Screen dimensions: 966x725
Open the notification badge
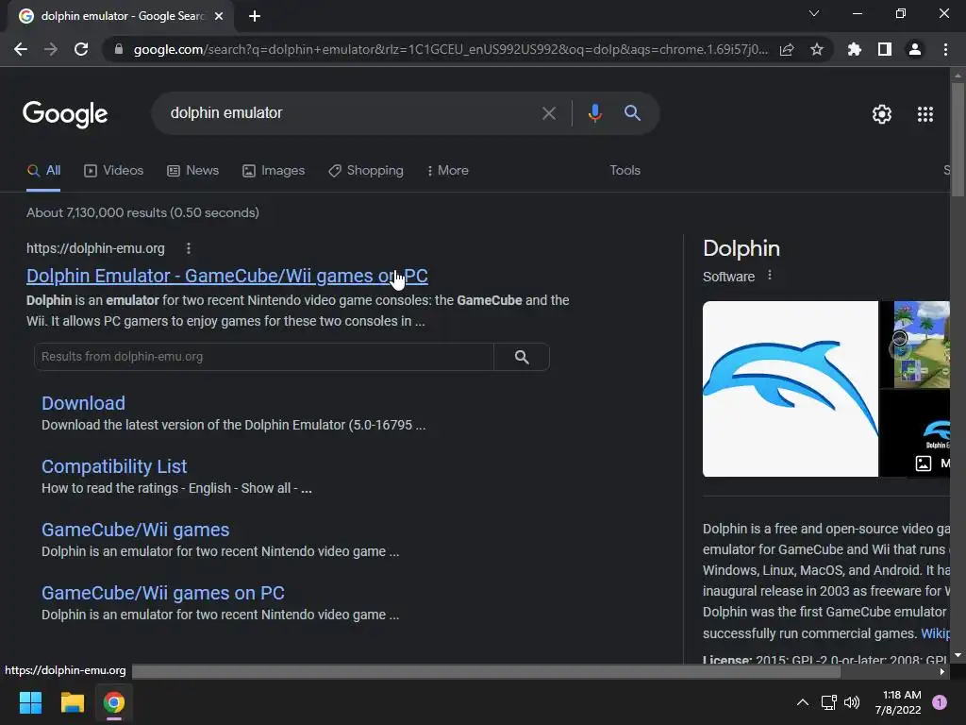pos(940,702)
